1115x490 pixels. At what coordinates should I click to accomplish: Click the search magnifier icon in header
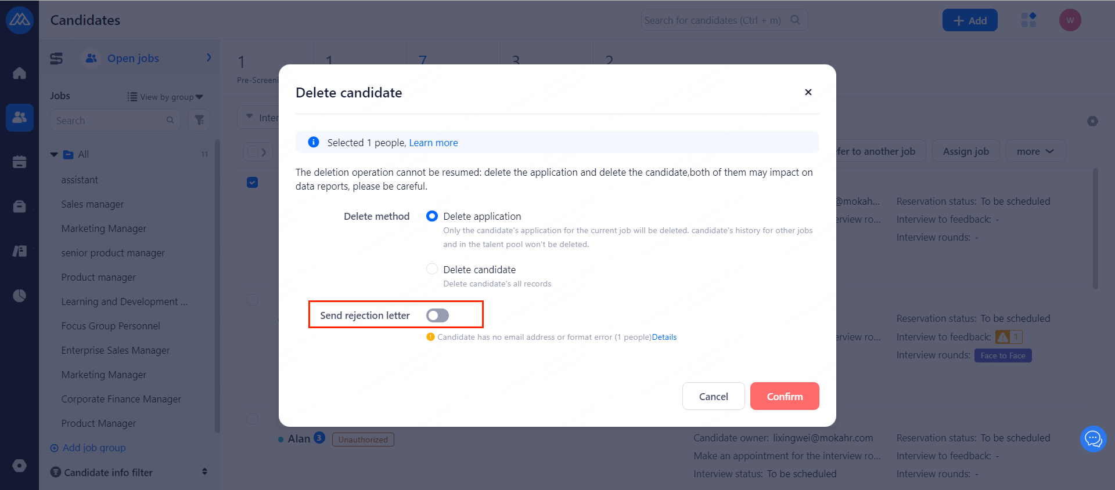pyautogui.click(x=796, y=20)
